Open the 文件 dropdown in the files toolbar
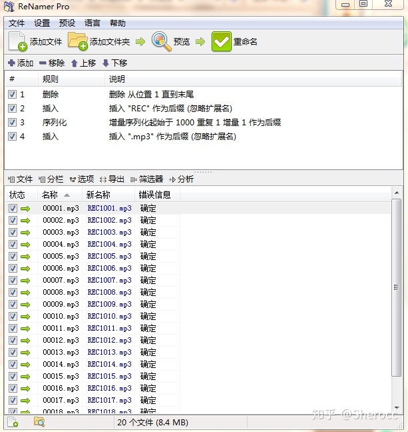This screenshot has height=432, width=408. click(x=21, y=179)
